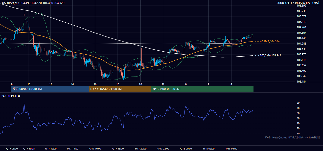Click RSI level 80 on the axis
323x151 pixels.
click(298, 103)
